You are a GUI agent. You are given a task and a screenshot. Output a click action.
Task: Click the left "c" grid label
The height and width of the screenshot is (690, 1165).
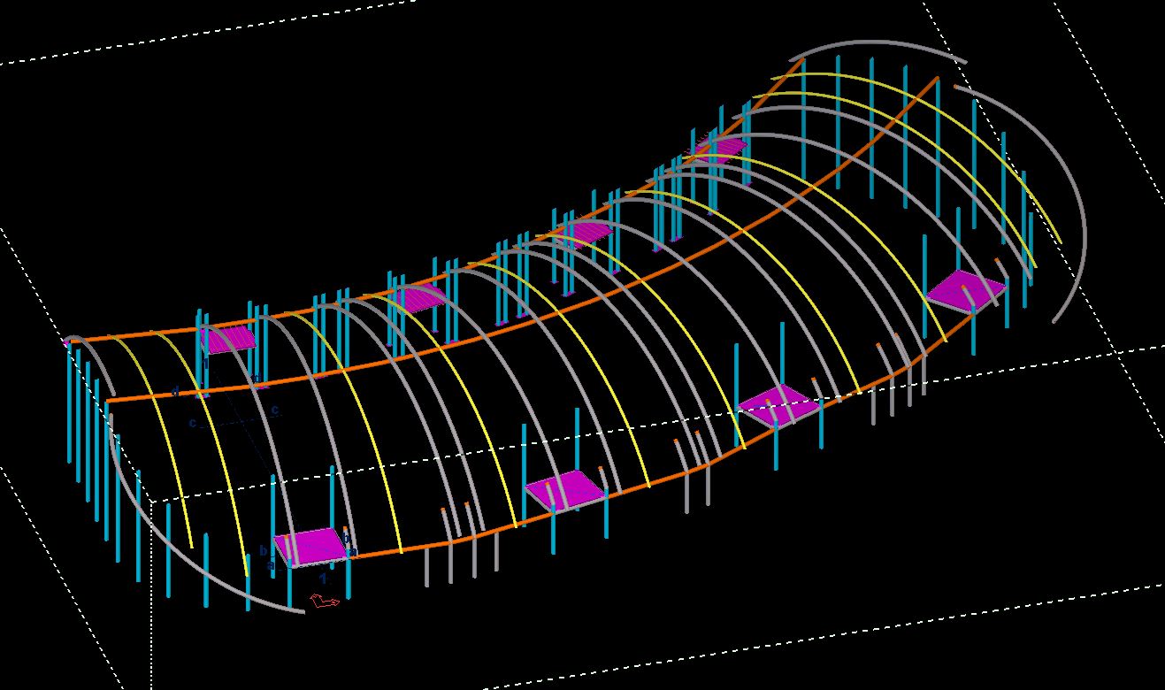click(192, 423)
